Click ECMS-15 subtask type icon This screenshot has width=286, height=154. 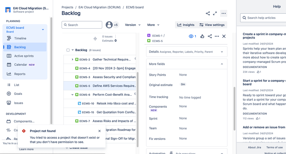tap(80, 112)
